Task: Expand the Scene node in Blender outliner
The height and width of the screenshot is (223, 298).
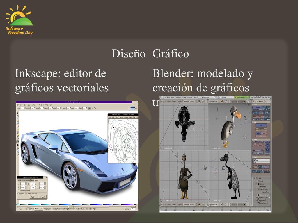Action: (254, 178)
